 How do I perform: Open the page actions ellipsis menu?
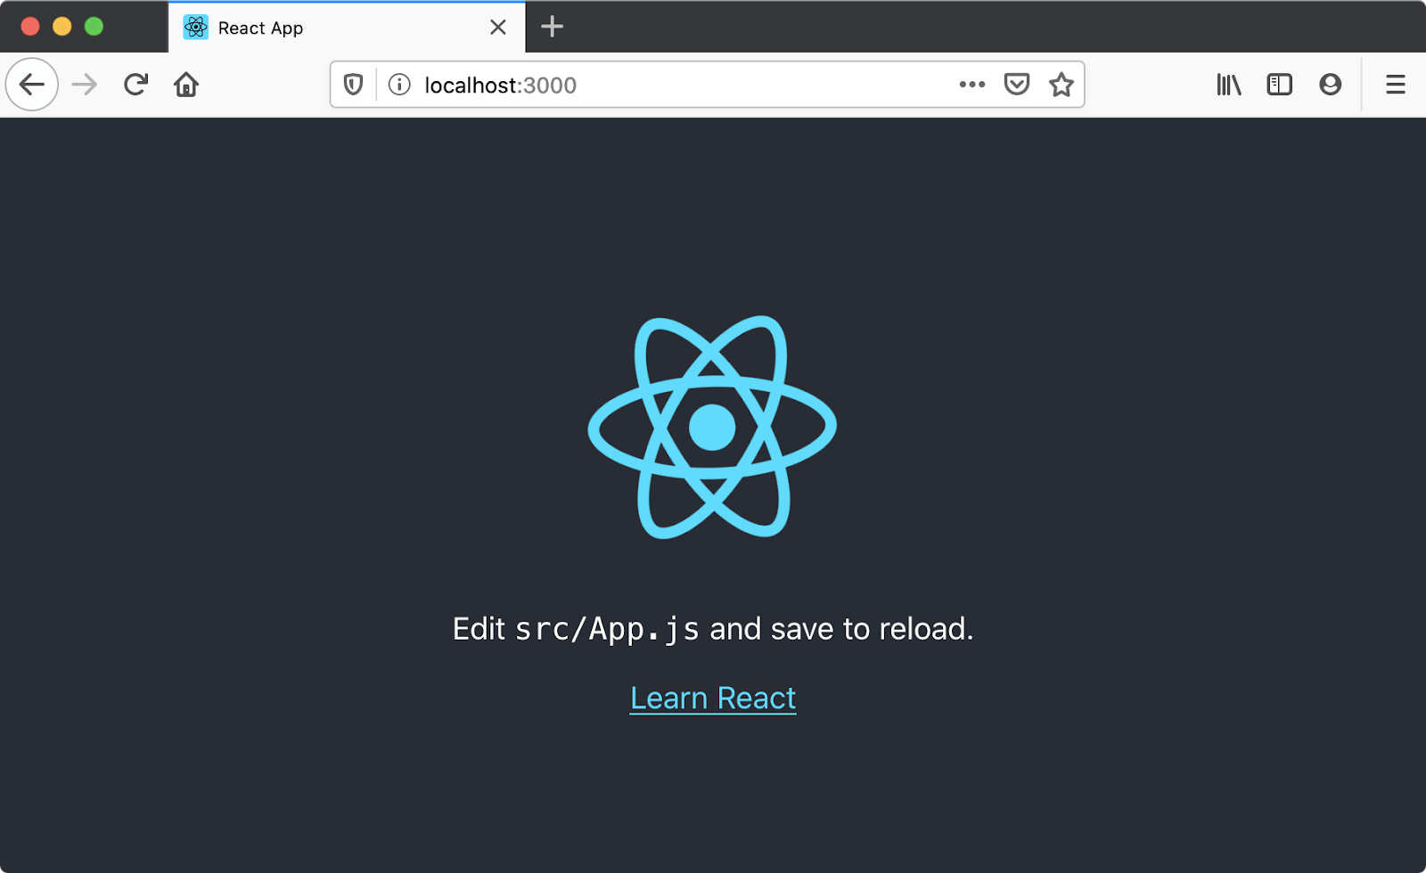pos(971,85)
